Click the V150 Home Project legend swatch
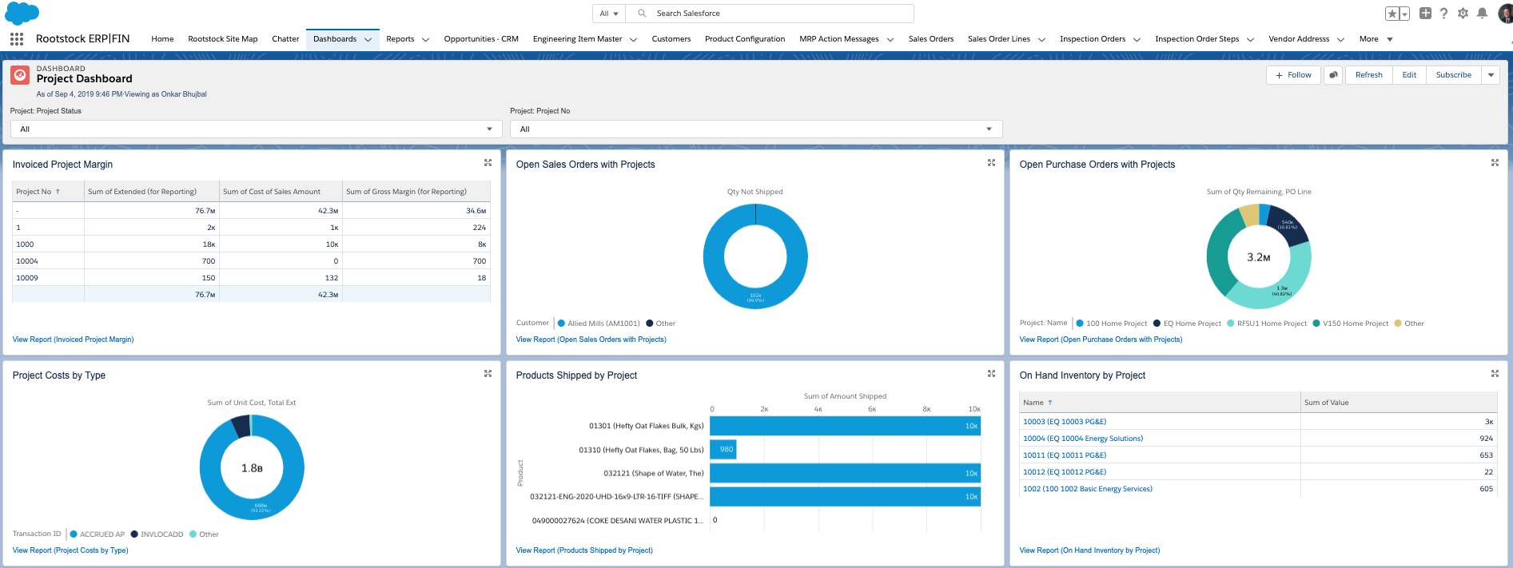The image size is (1513, 568). (x=1316, y=324)
